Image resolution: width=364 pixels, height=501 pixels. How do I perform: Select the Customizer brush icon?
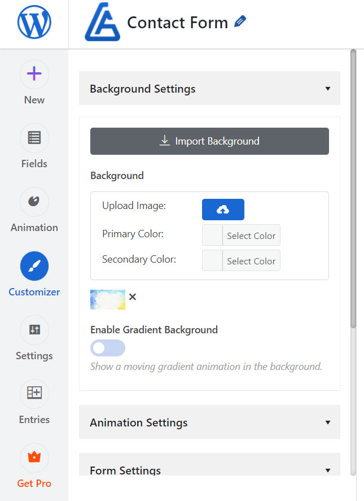pos(34,266)
